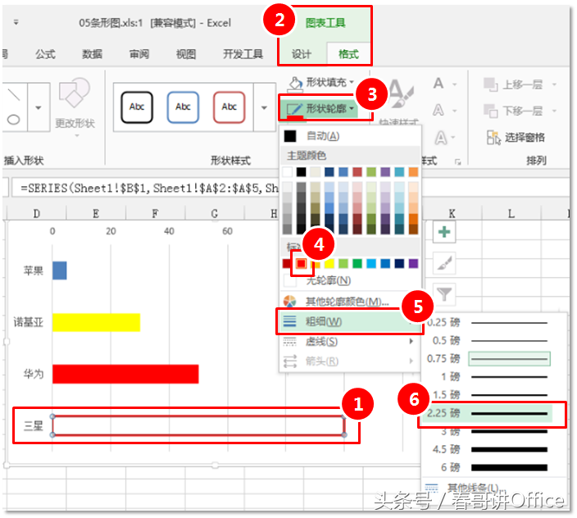Click the chart filters funnel button
Viewport: 577px width, 518px height.
[x=444, y=294]
